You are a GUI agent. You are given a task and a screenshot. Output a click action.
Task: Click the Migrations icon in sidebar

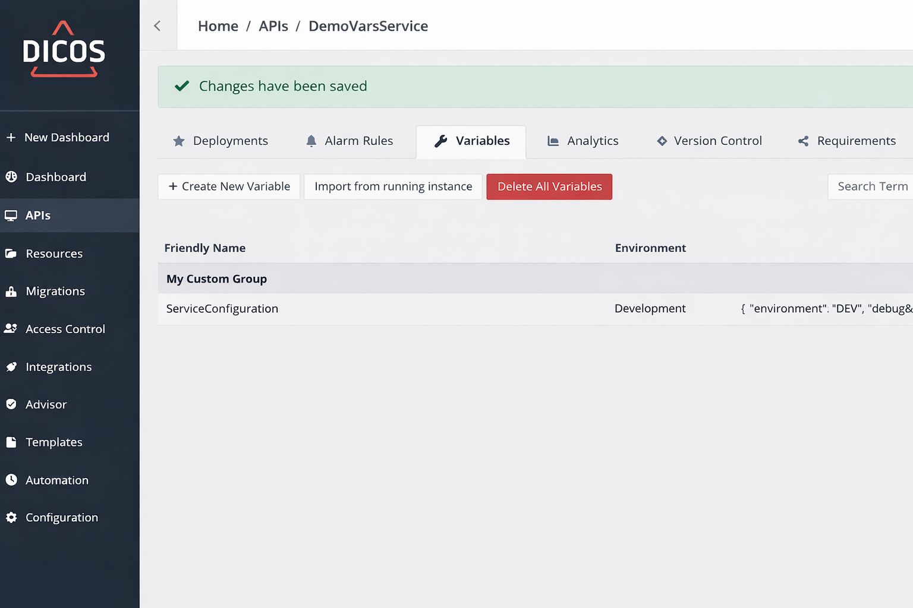pyautogui.click(x=11, y=292)
